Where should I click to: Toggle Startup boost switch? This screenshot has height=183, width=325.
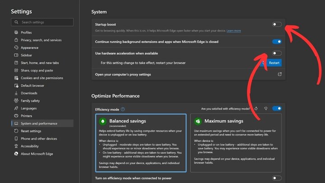[277, 24]
